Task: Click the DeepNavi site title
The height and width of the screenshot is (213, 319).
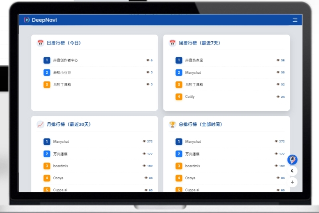Action: point(45,20)
